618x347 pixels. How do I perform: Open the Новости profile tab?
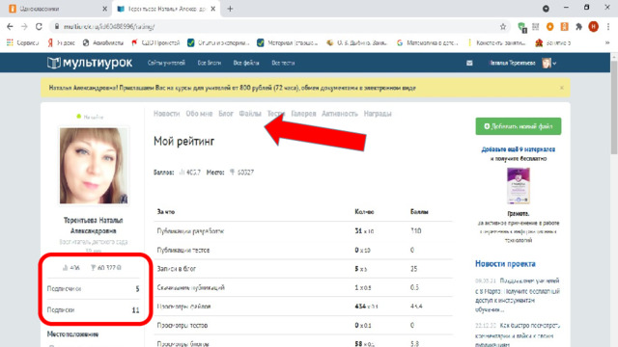click(167, 114)
